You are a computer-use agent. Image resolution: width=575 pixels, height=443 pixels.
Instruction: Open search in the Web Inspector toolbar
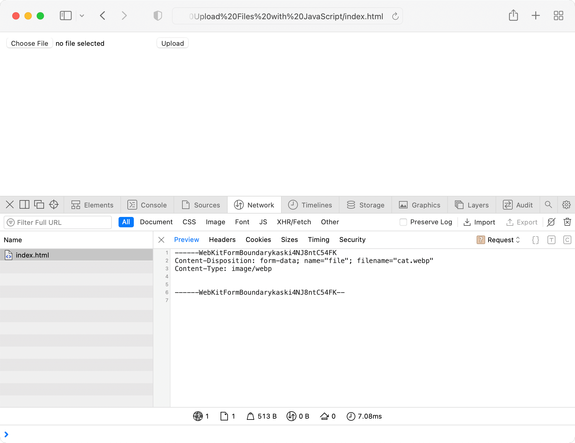[x=548, y=205]
